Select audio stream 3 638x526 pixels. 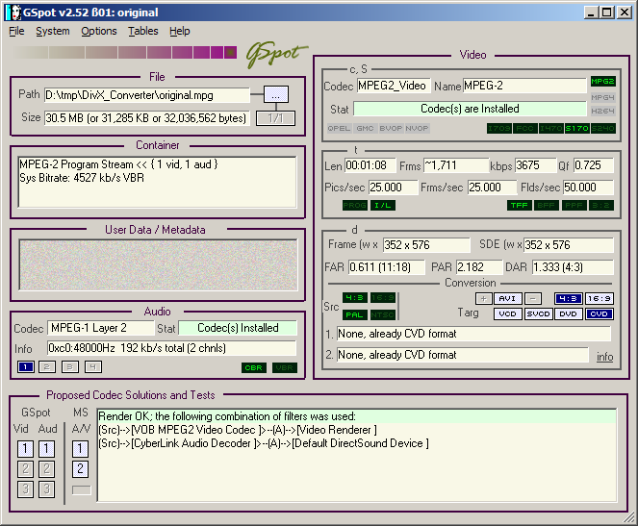coord(70,367)
